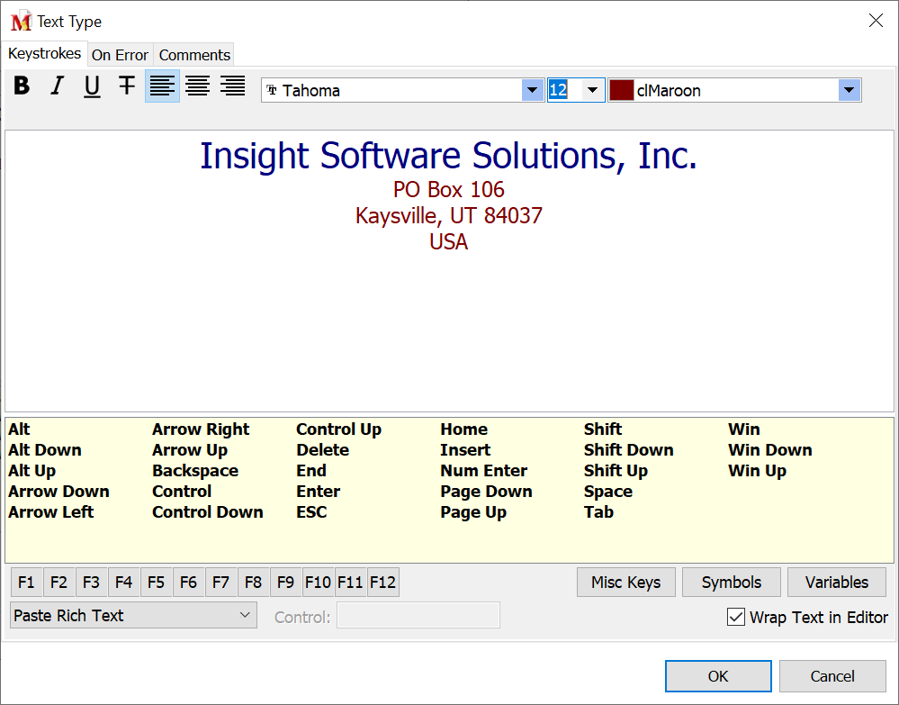Click the F5 function key button
Viewport: 899px width, 705px height.
tap(156, 583)
